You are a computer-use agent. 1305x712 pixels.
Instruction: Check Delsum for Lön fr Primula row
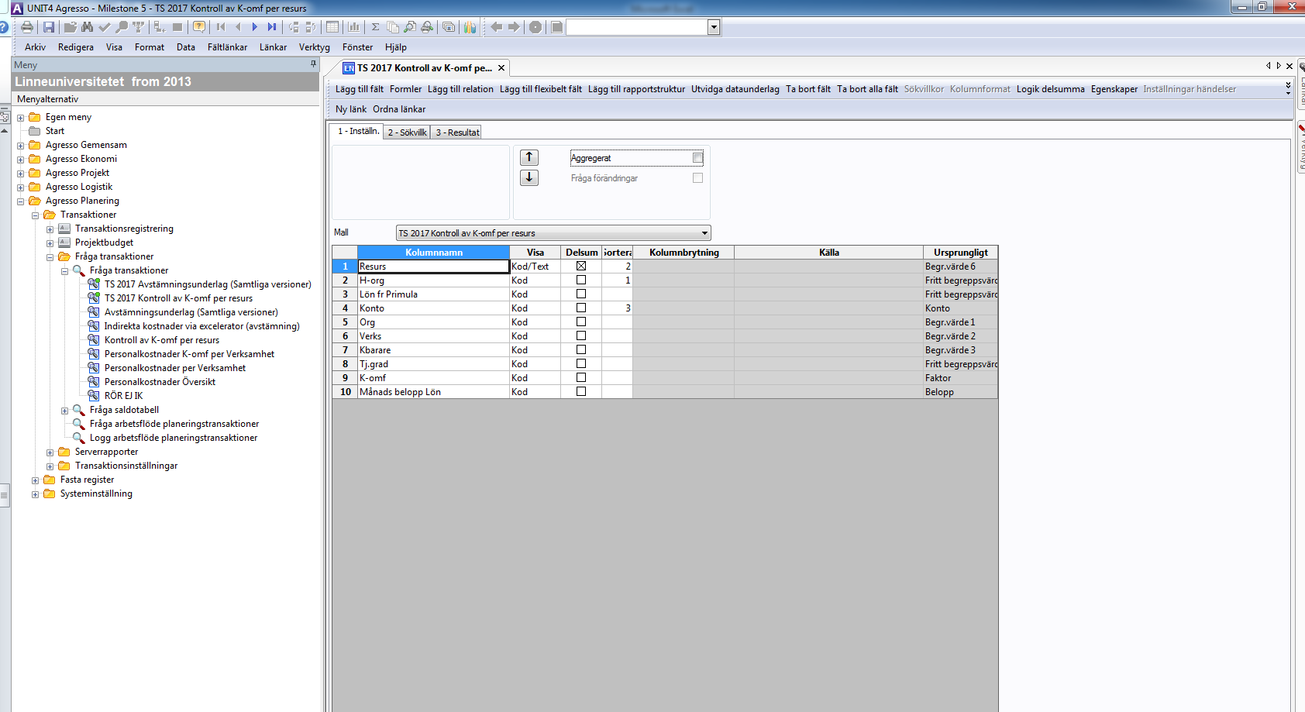(581, 294)
